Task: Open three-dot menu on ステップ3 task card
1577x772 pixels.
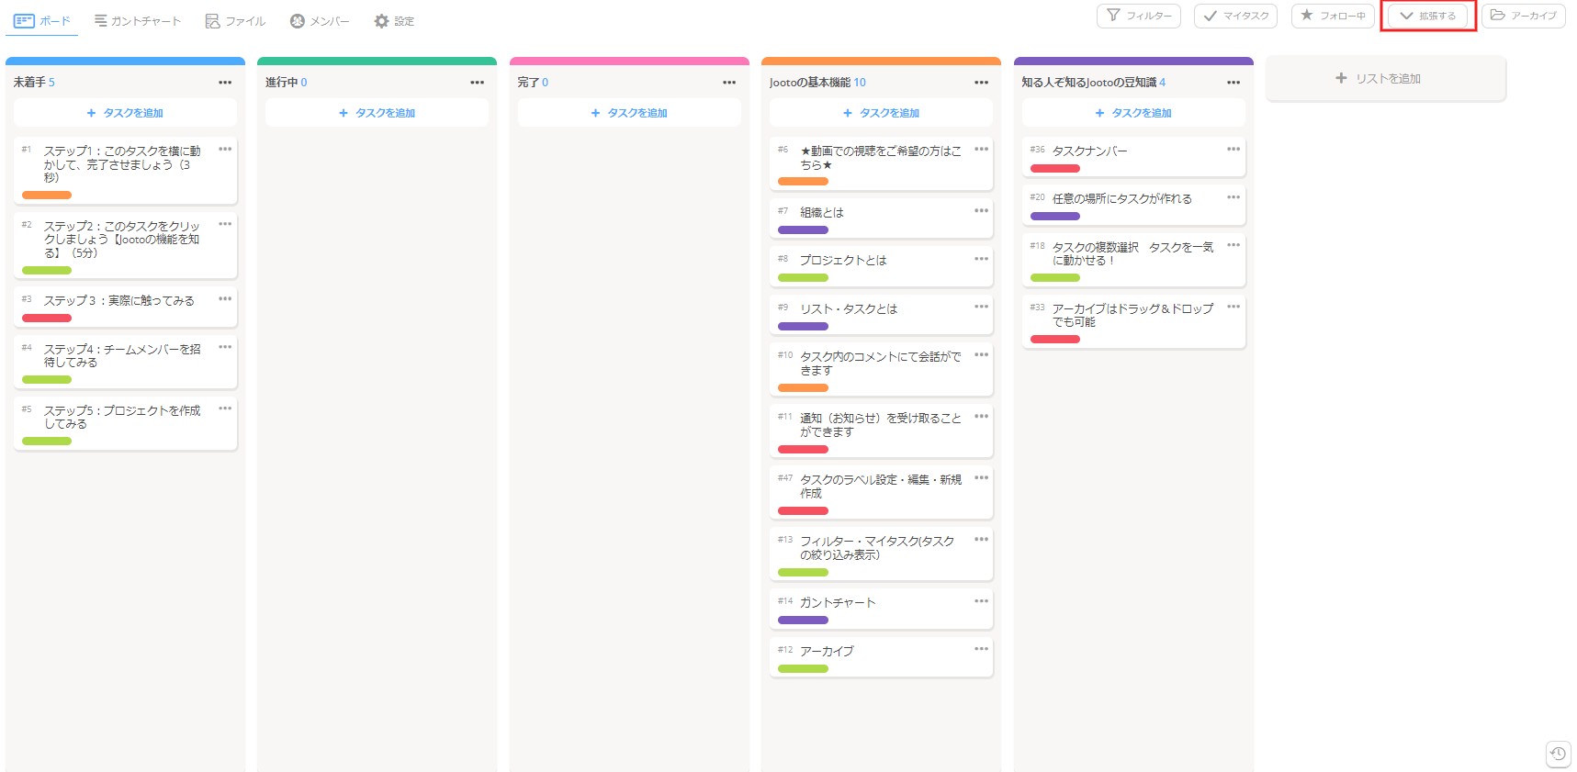Action: pyautogui.click(x=225, y=298)
